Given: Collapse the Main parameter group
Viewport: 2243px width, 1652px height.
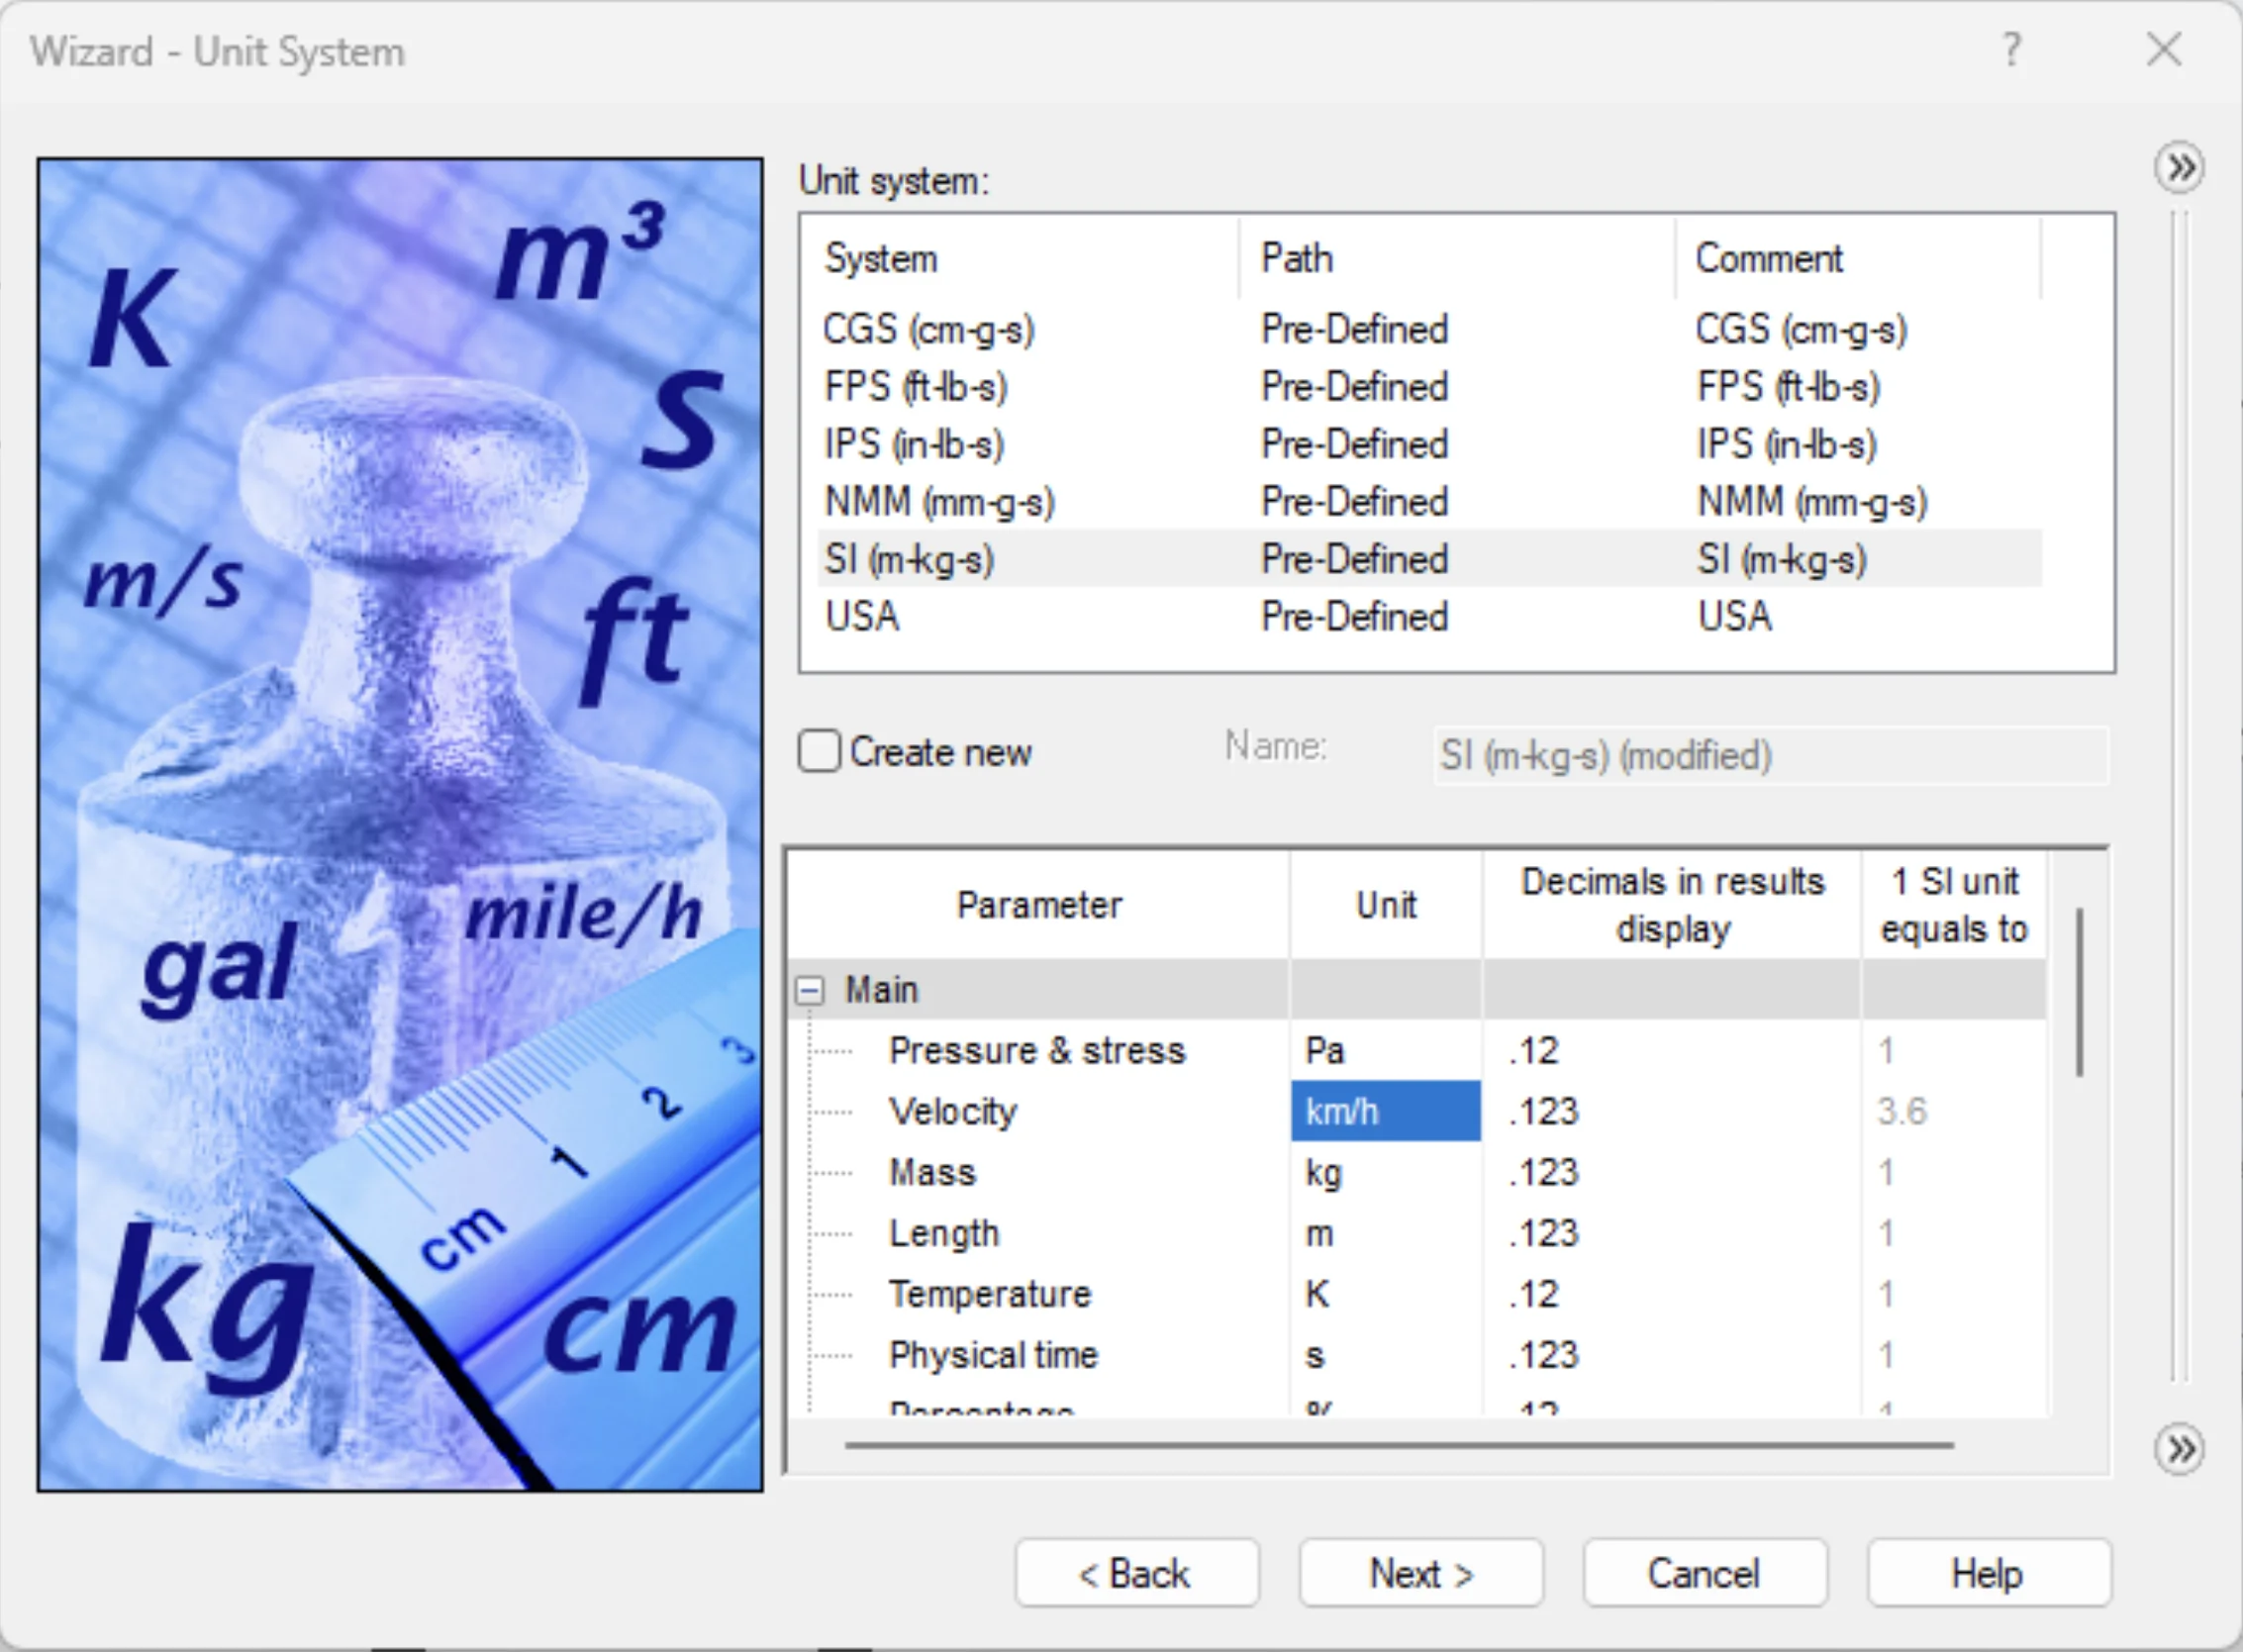Looking at the screenshot, I should 810,990.
